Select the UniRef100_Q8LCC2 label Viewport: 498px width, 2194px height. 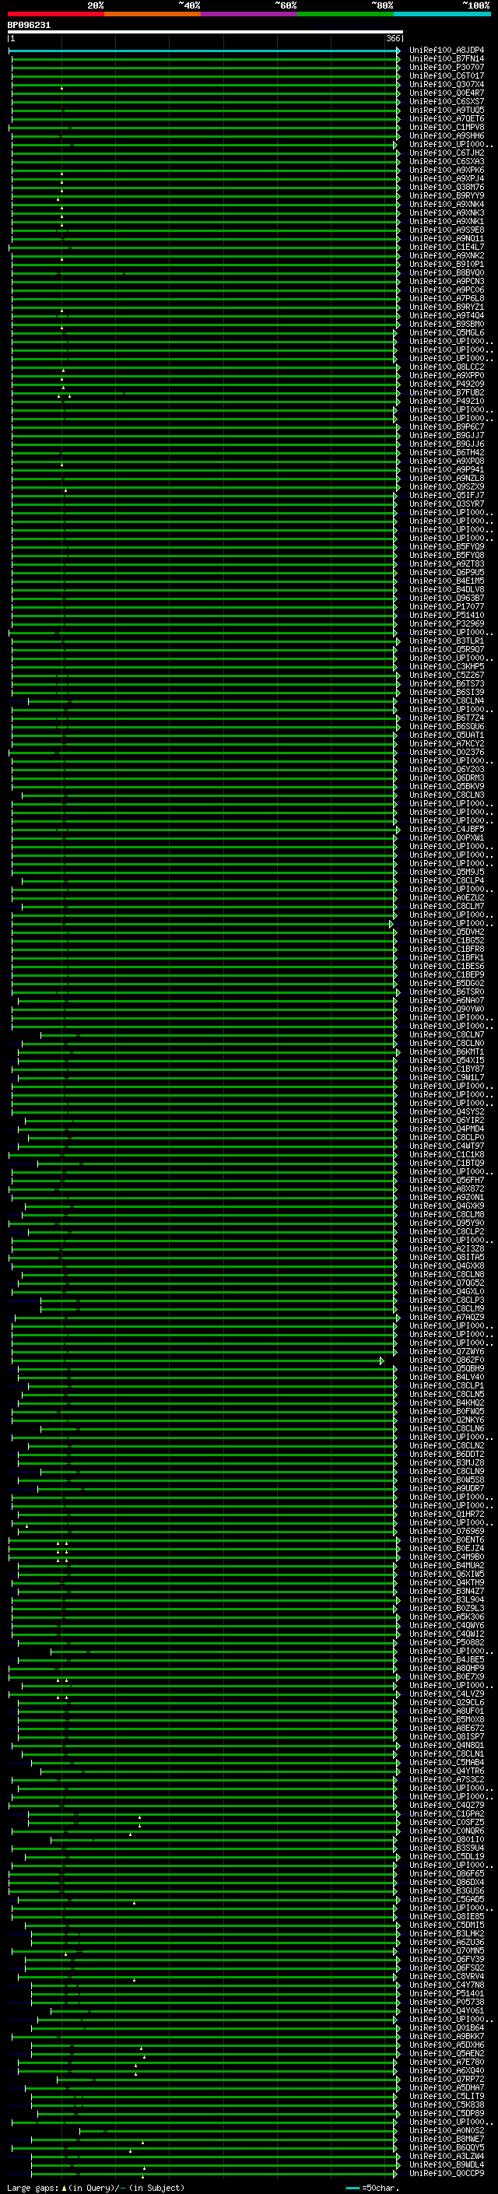pyautogui.click(x=446, y=367)
